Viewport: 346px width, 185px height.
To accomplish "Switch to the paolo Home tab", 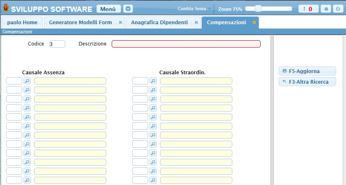I will click(22, 23).
